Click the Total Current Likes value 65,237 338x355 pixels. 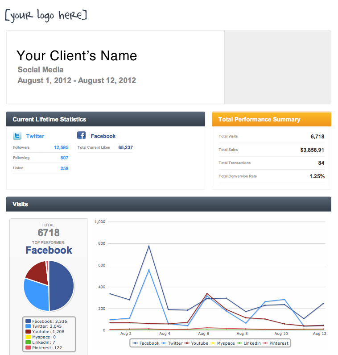point(125,147)
